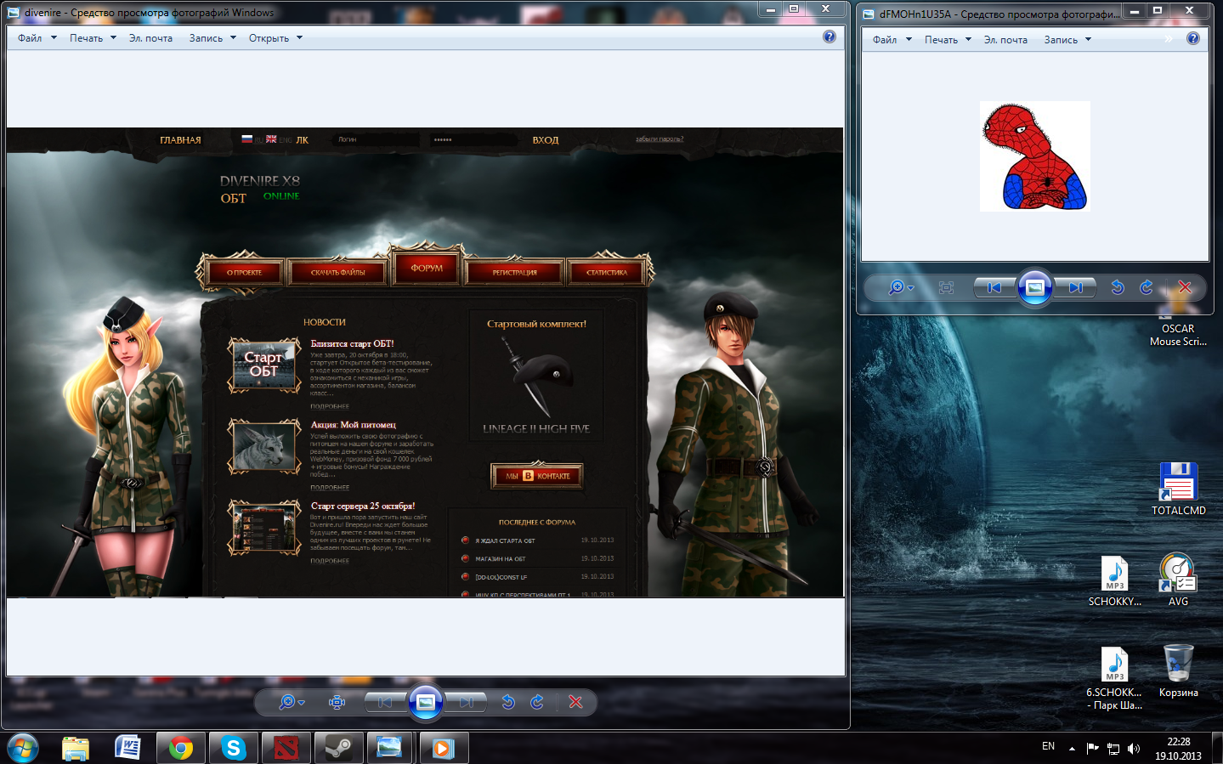The width and height of the screenshot is (1223, 764).
Task: Click the EN language indicator
Action: pos(1049,746)
